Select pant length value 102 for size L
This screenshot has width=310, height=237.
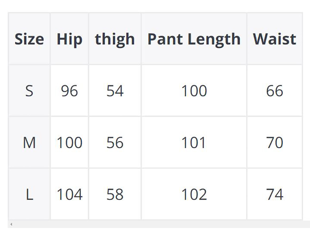pyautogui.click(x=194, y=194)
